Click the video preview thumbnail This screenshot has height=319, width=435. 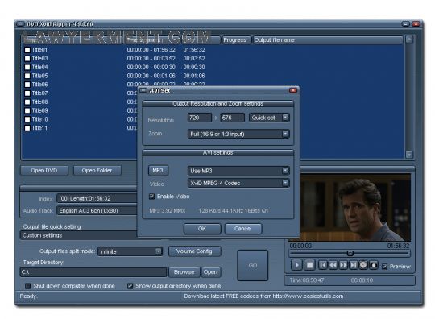[x=355, y=208]
